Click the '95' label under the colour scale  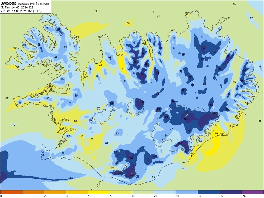point(221,196)
